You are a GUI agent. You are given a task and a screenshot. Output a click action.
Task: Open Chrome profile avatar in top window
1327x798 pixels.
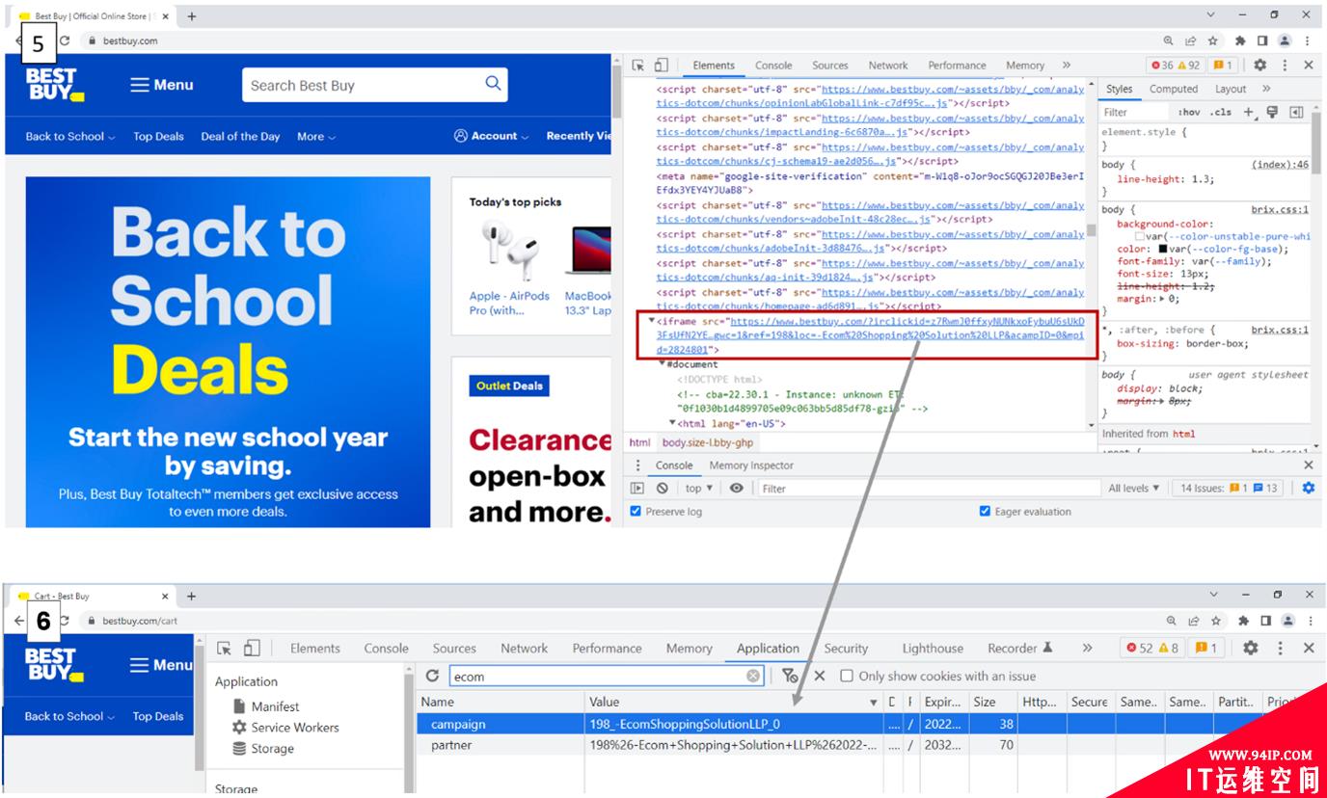click(x=1285, y=40)
